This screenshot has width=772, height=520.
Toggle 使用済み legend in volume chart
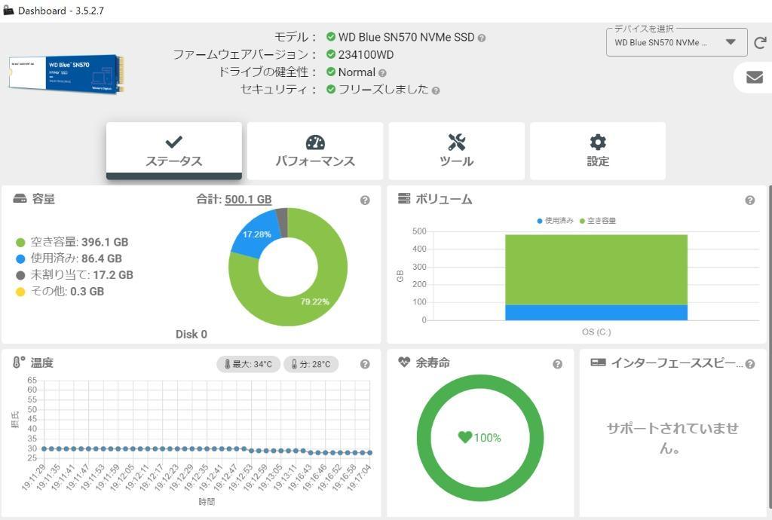(556, 221)
